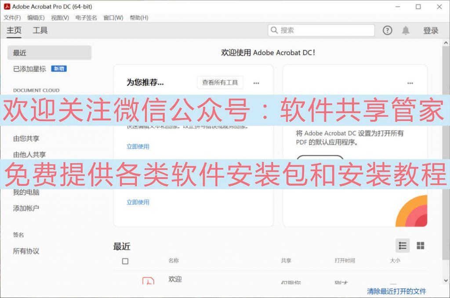450x298 pixels.
Task: Maximize the Acrobat window
Action: click(418, 7)
